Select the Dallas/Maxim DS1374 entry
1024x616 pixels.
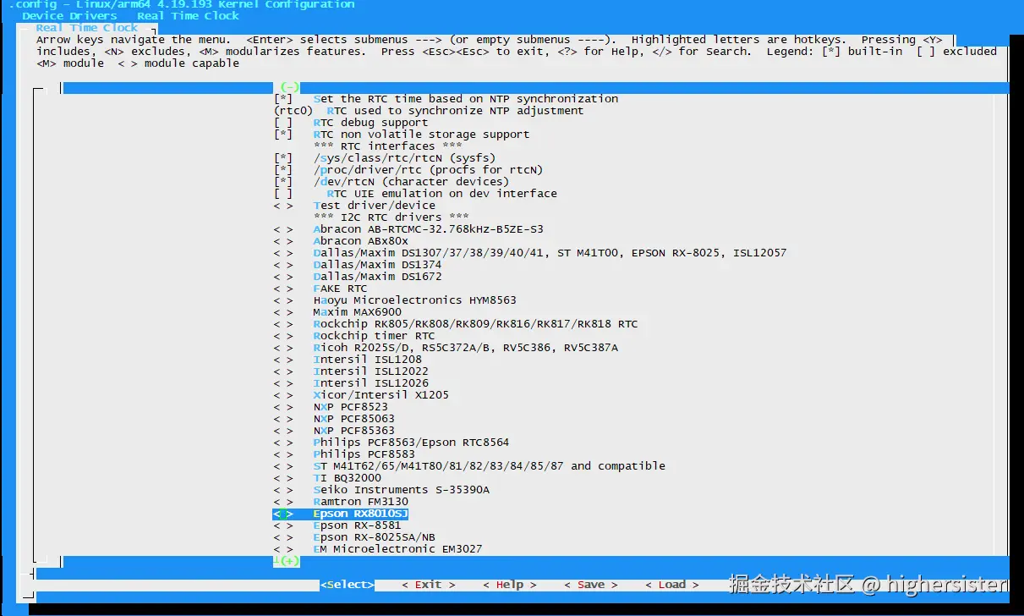tap(377, 265)
